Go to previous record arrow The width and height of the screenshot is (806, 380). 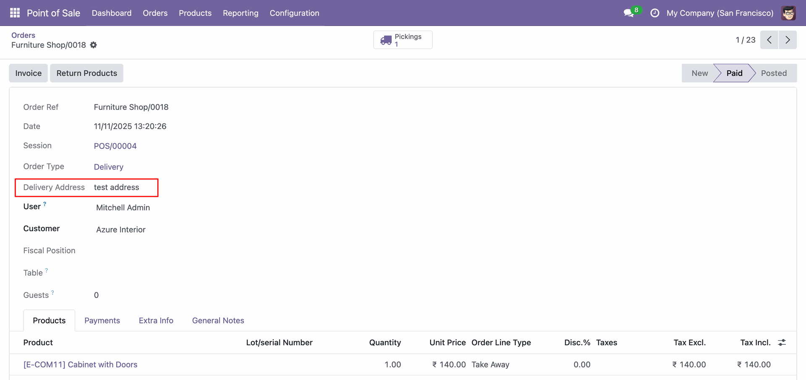click(x=769, y=40)
